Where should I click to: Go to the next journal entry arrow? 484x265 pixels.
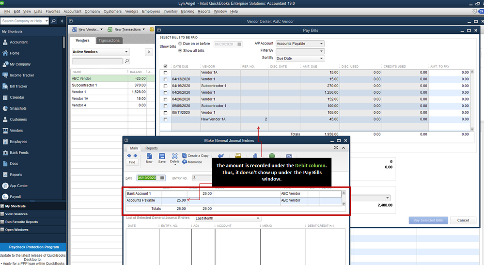coord(135,156)
